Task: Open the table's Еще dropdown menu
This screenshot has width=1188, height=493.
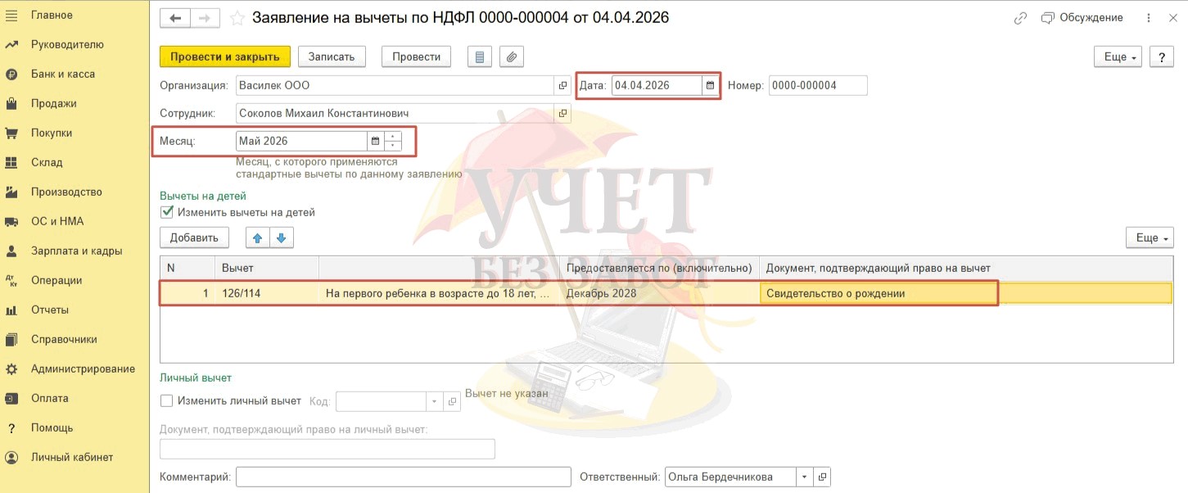Action: tap(1150, 237)
